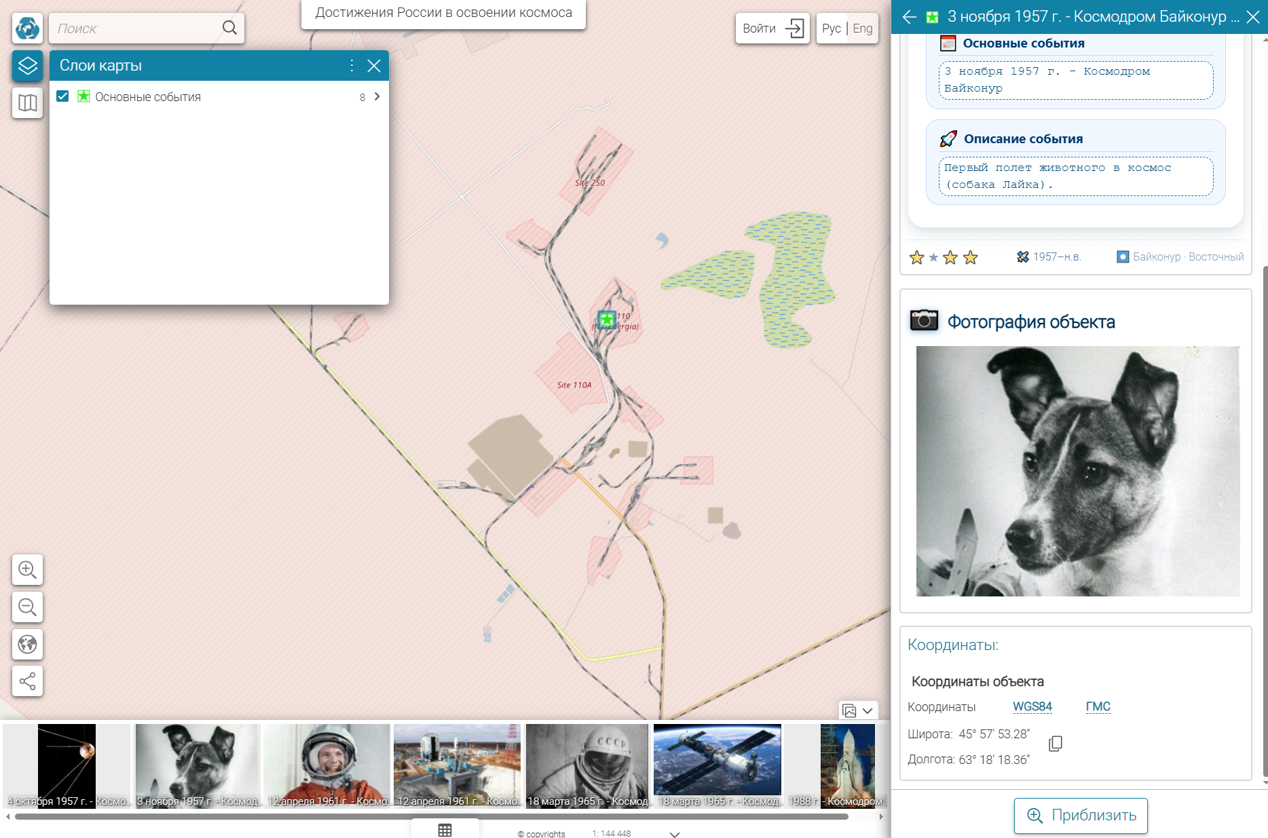Screen dimensions: 1268x838
Task: Expand the Основные события layer arrow
Action: 377,96
